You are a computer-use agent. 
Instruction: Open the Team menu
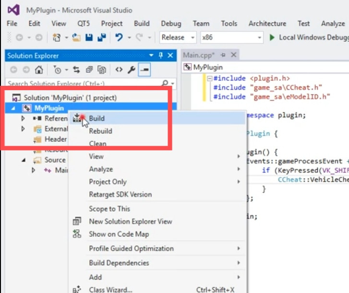[x=201, y=23]
